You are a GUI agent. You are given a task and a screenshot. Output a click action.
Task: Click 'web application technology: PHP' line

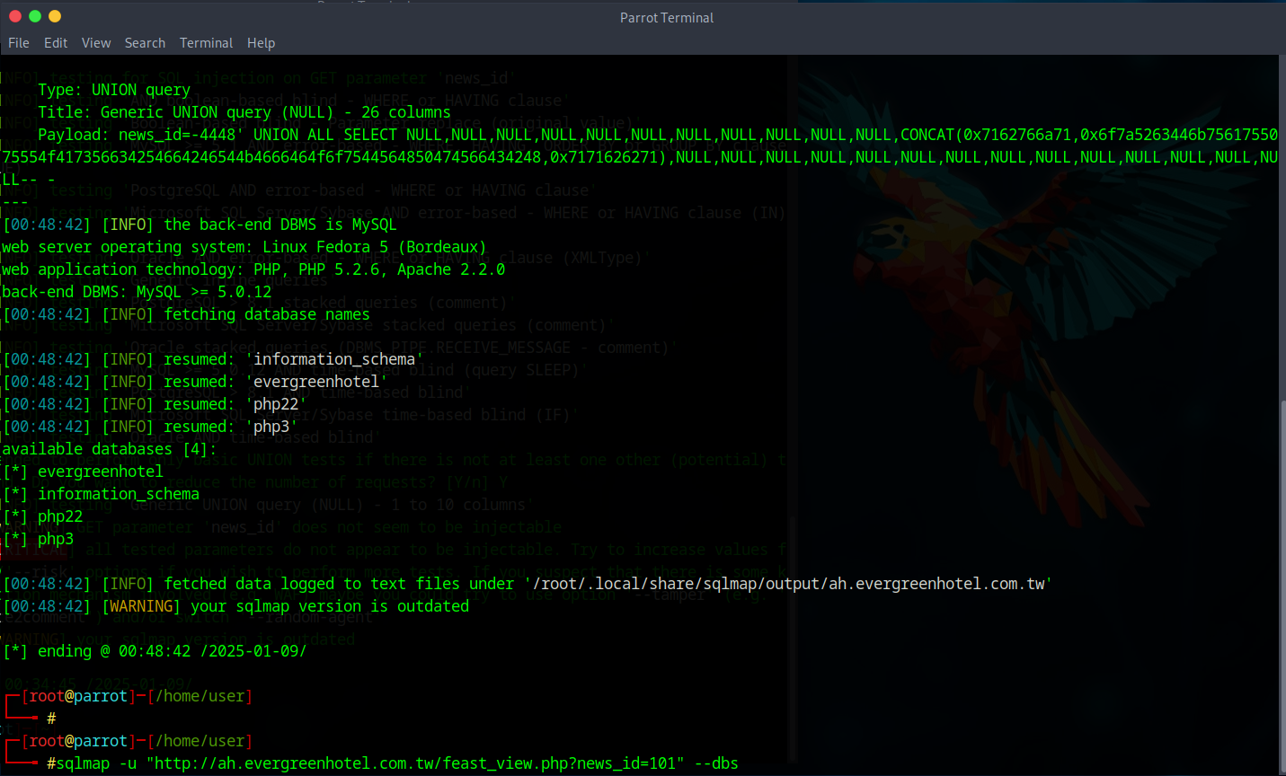pos(253,269)
